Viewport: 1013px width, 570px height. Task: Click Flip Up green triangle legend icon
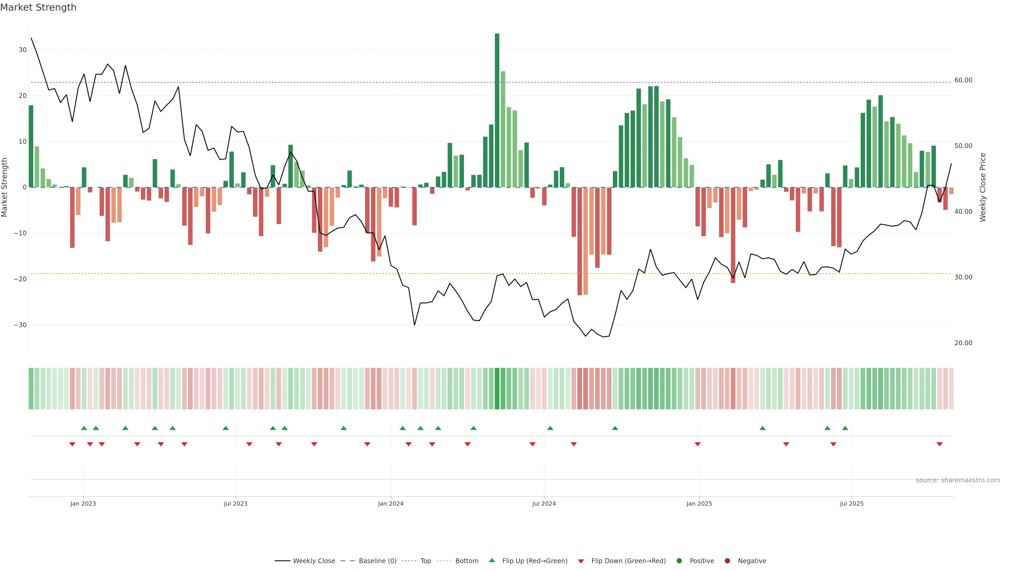[x=491, y=560]
